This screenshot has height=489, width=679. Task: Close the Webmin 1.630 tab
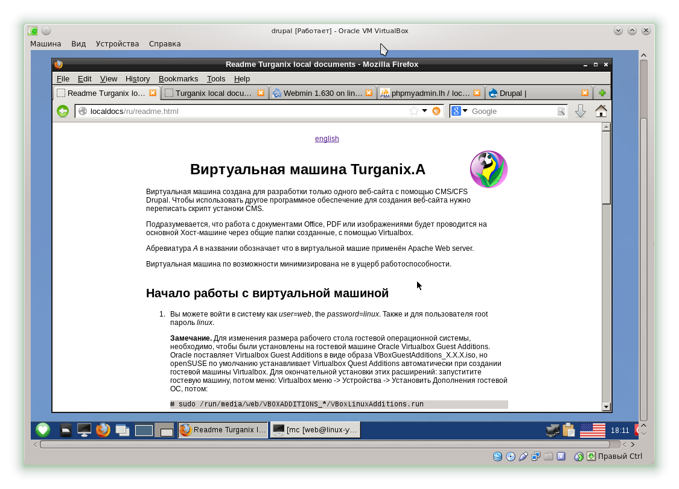coord(369,93)
